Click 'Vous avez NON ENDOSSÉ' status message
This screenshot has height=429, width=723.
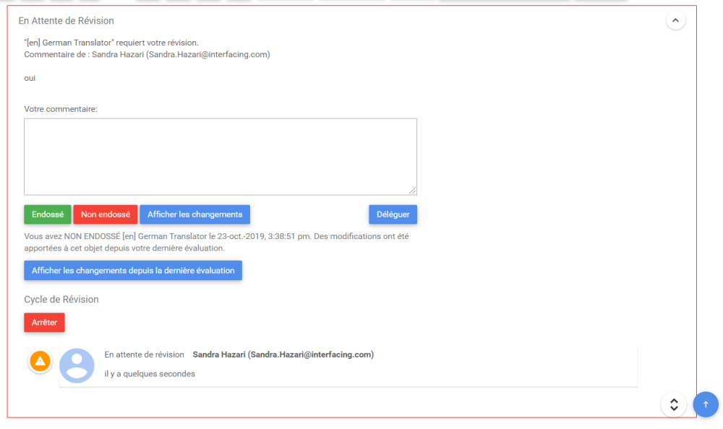(216, 242)
